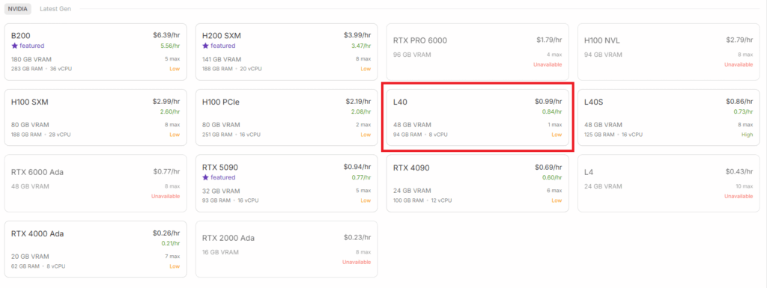Click the unavailable RTX 6000 Ada card
Screen dimensions: 767x288
coord(96,183)
